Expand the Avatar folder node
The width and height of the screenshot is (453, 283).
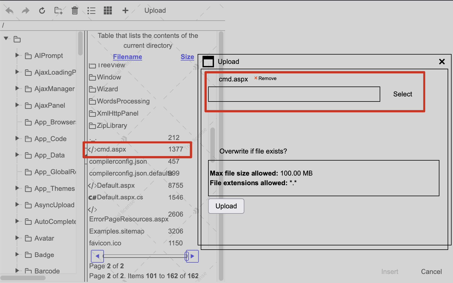pyautogui.click(x=17, y=238)
